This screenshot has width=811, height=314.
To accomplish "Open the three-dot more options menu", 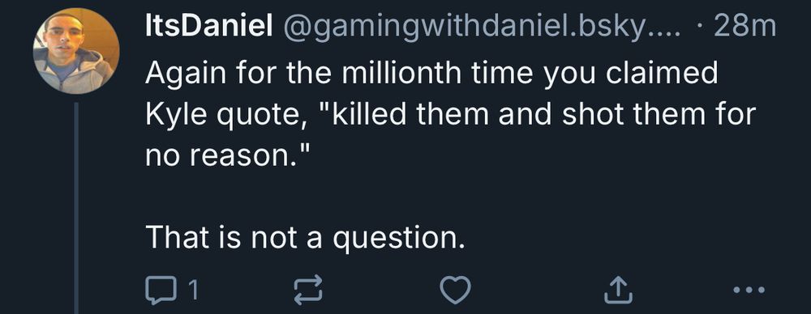I will pyautogui.click(x=749, y=289).
